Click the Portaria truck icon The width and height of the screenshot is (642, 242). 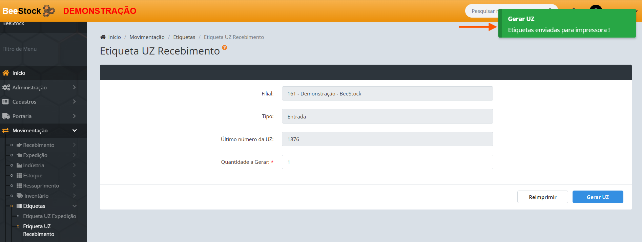(6, 116)
